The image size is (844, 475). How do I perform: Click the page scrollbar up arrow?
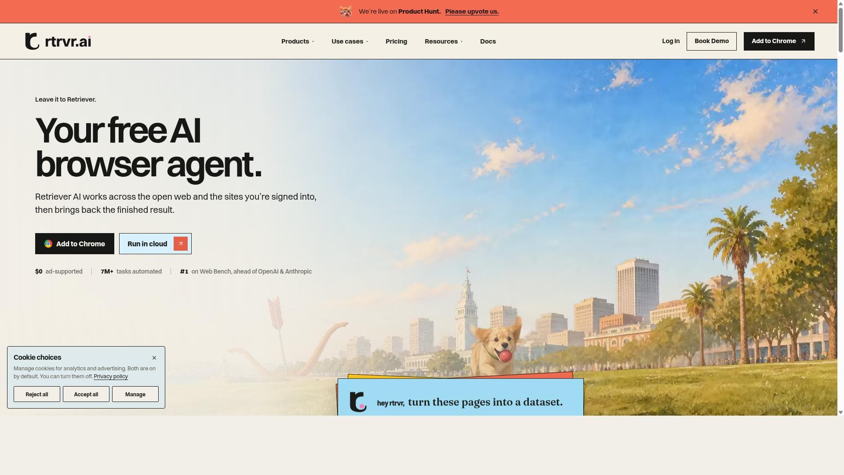click(840, 3)
